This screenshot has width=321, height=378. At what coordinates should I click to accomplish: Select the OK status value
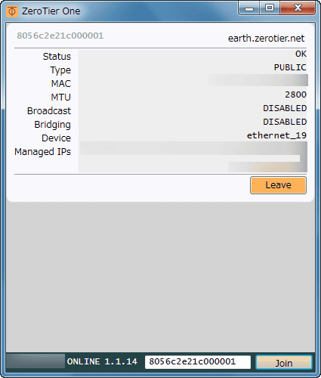tap(301, 54)
